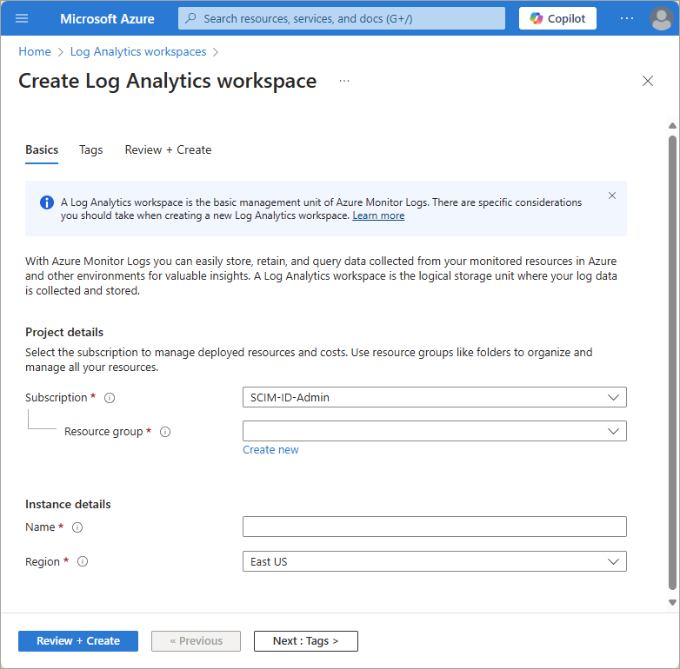
Task: Go to the Review + Create tab
Action: coord(168,149)
